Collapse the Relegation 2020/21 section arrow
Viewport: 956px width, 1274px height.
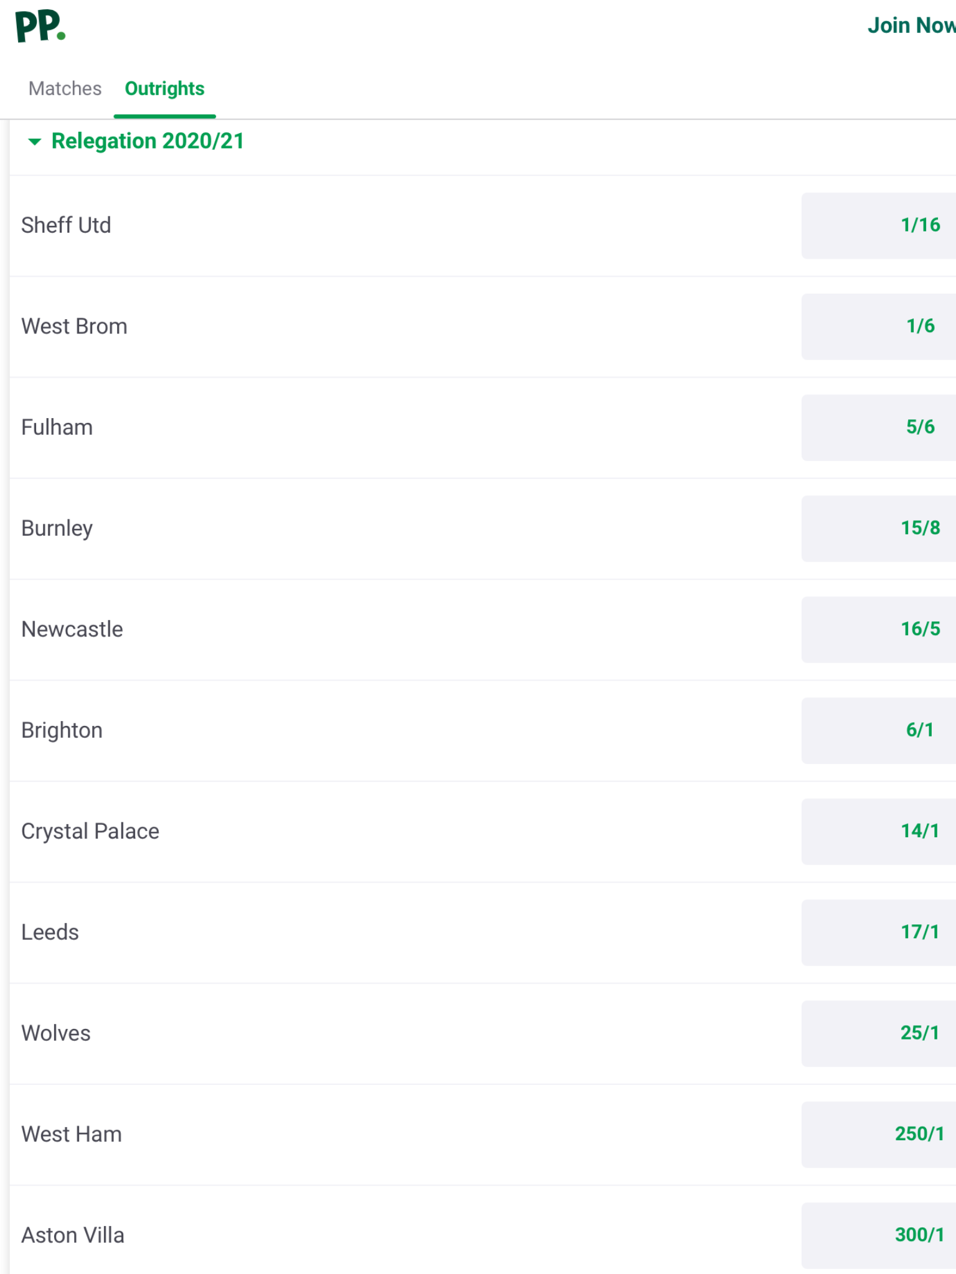click(35, 142)
